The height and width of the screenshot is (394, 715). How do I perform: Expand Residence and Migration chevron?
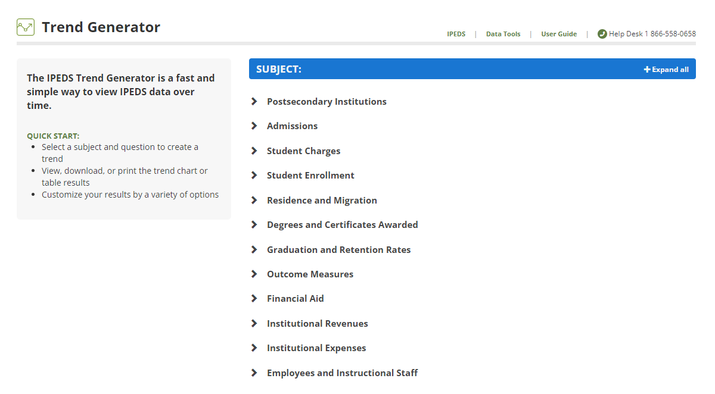click(x=254, y=200)
